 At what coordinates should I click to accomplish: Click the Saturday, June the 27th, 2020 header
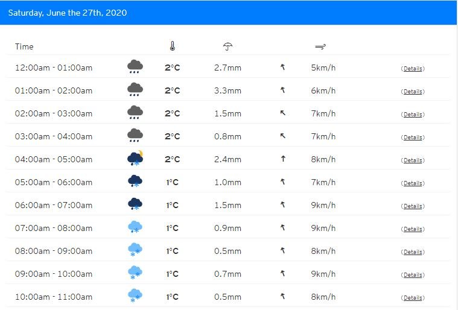[68, 13]
